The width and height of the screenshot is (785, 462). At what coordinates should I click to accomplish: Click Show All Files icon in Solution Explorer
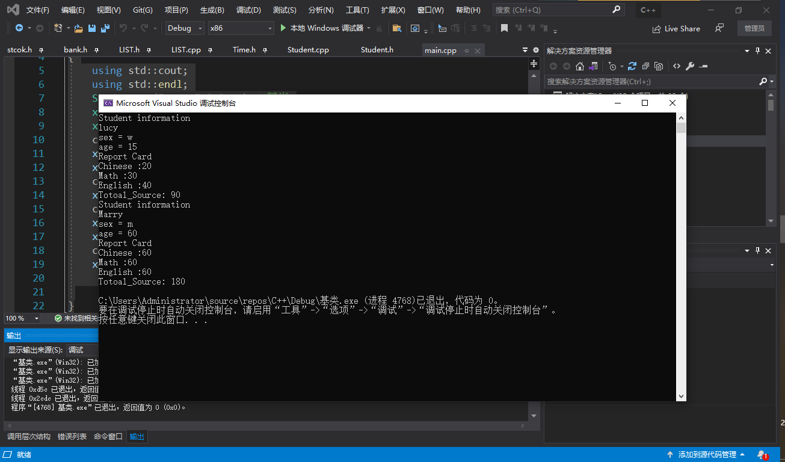659,66
